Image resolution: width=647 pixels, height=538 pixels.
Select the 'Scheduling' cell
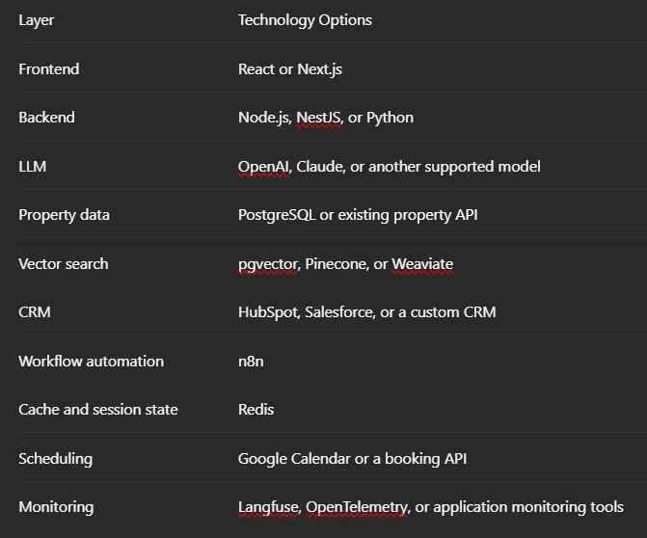coord(56,459)
